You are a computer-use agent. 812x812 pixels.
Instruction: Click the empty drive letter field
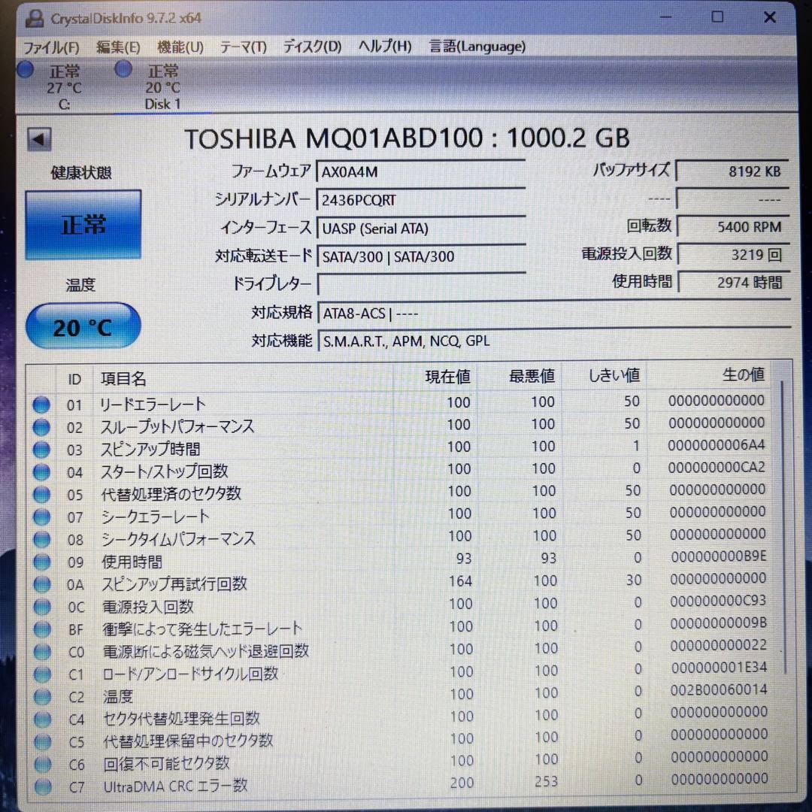coord(421,283)
